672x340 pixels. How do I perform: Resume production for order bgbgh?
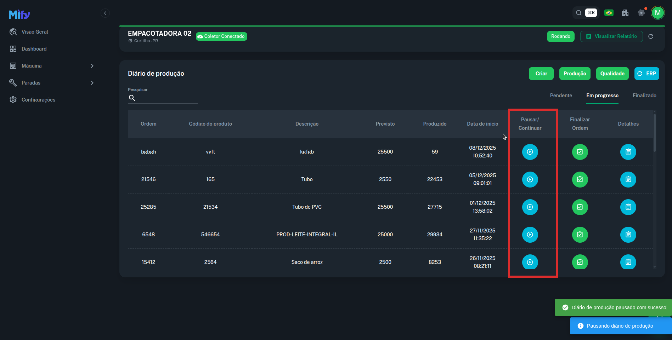pos(530,152)
